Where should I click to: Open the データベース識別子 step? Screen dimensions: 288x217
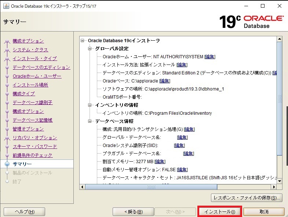click(33, 103)
